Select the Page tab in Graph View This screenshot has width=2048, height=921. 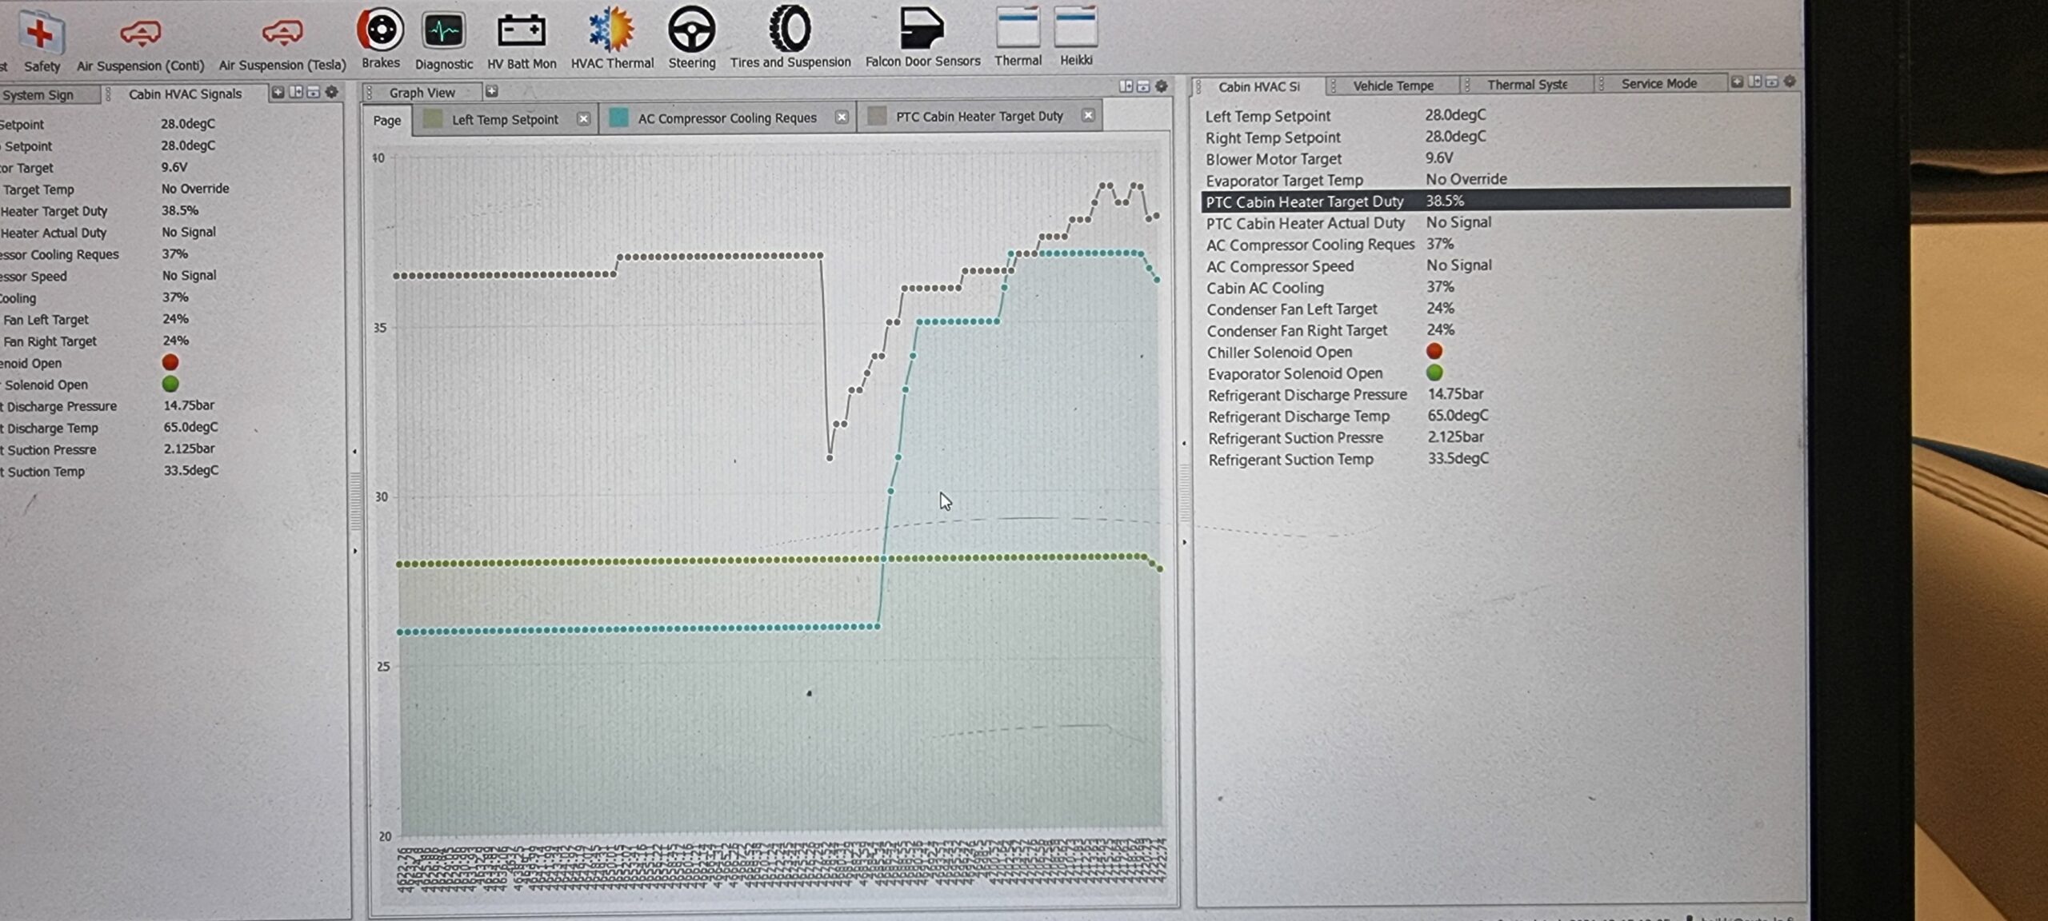(387, 120)
